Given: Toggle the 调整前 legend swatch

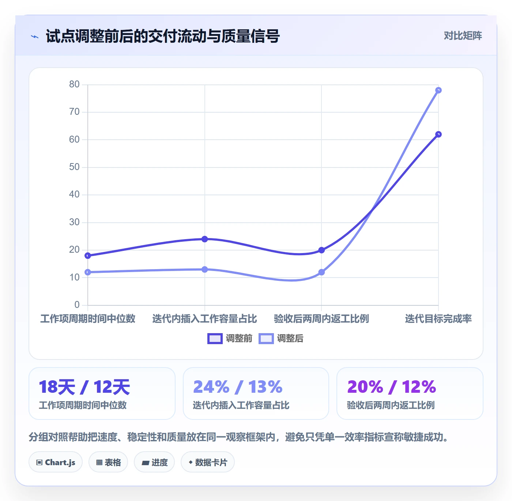Looking at the screenshot, I should (x=215, y=339).
